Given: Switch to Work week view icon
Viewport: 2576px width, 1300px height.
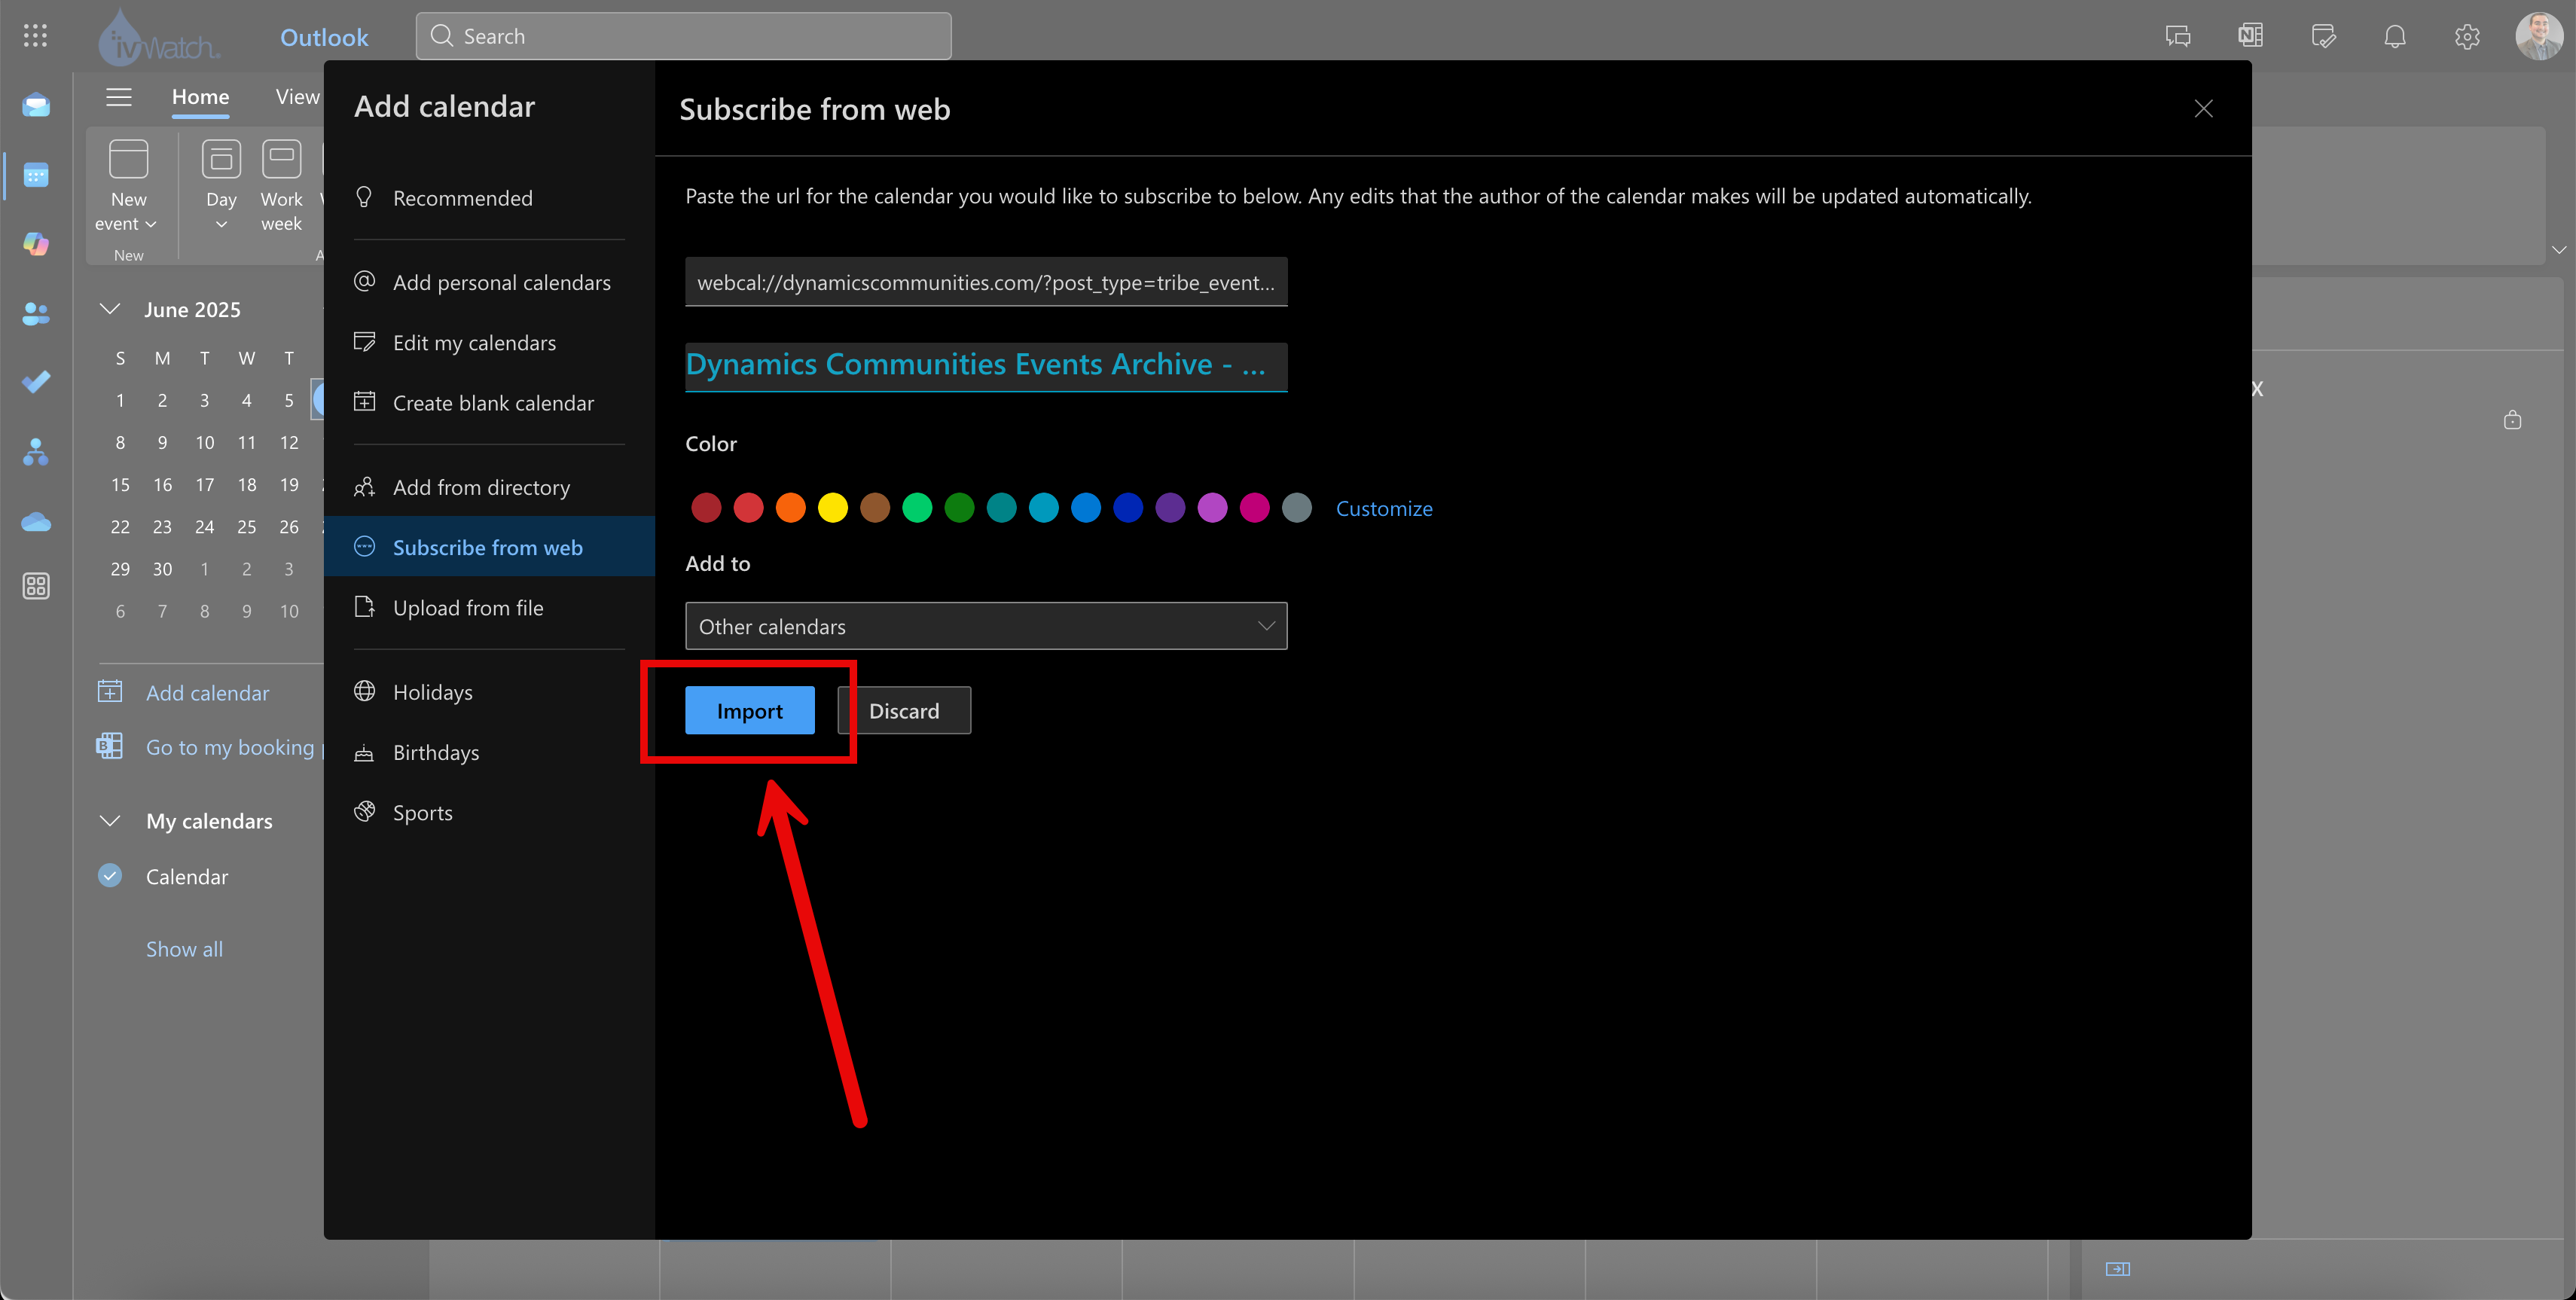Looking at the screenshot, I should [281, 159].
